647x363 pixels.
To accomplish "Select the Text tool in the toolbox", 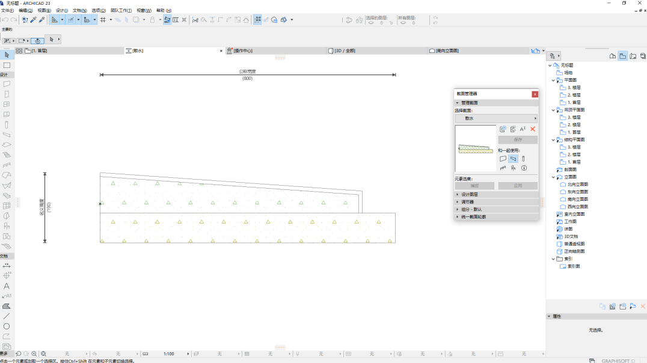I will (7, 286).
